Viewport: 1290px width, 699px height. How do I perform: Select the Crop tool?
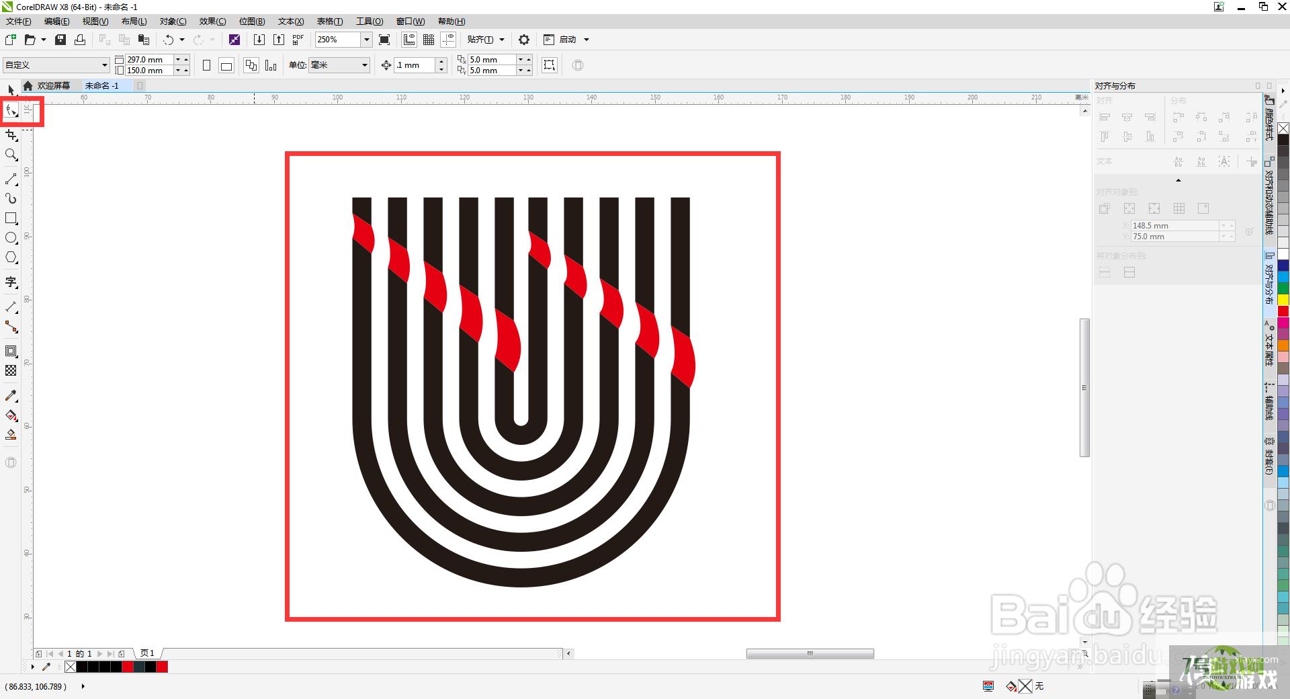coord(11,135)
